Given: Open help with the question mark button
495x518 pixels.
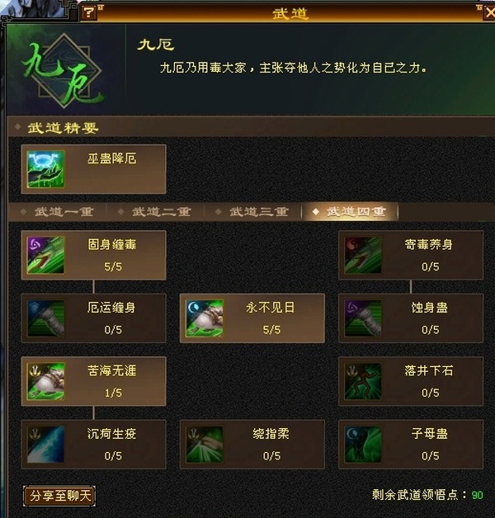Looking at the screenshot, I should click(88, 12).
